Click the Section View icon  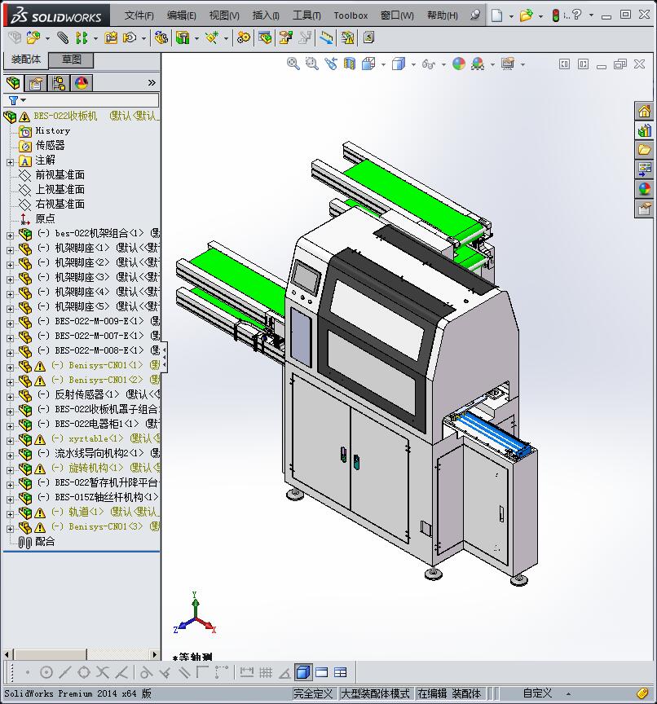(350, 64)
